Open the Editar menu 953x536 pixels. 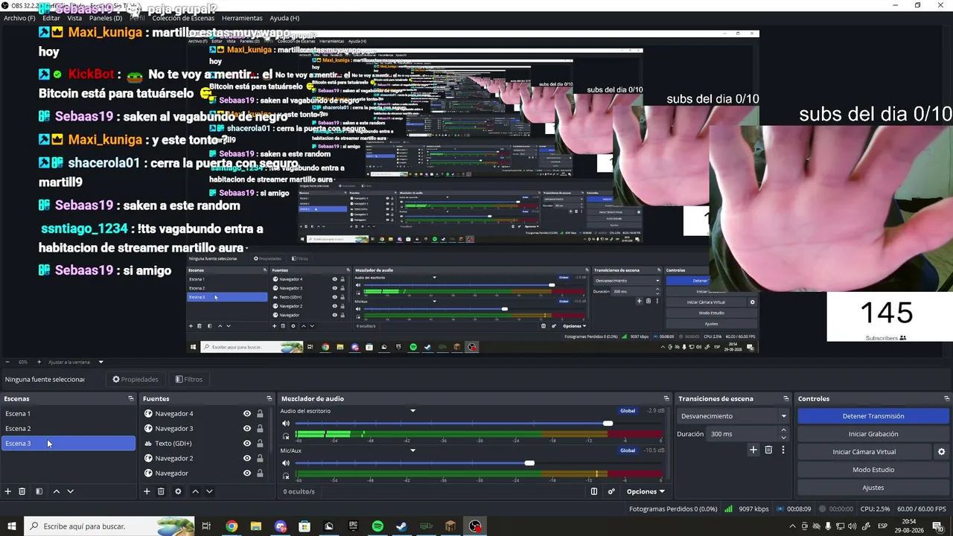[51, 18]
